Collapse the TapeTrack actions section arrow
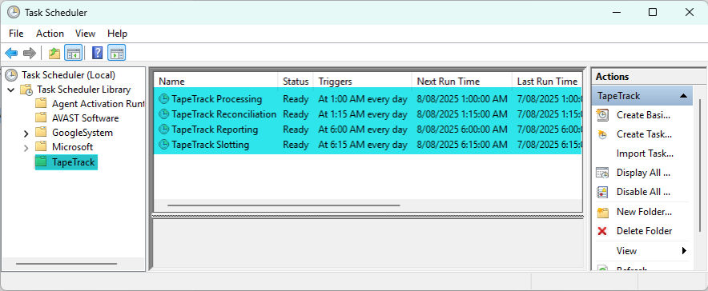The height and width of the screenshot is (291, 708). [683, 96]
